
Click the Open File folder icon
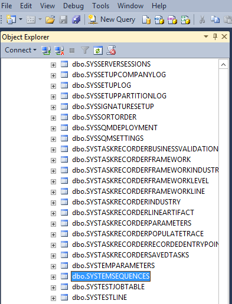click(50, 19)
